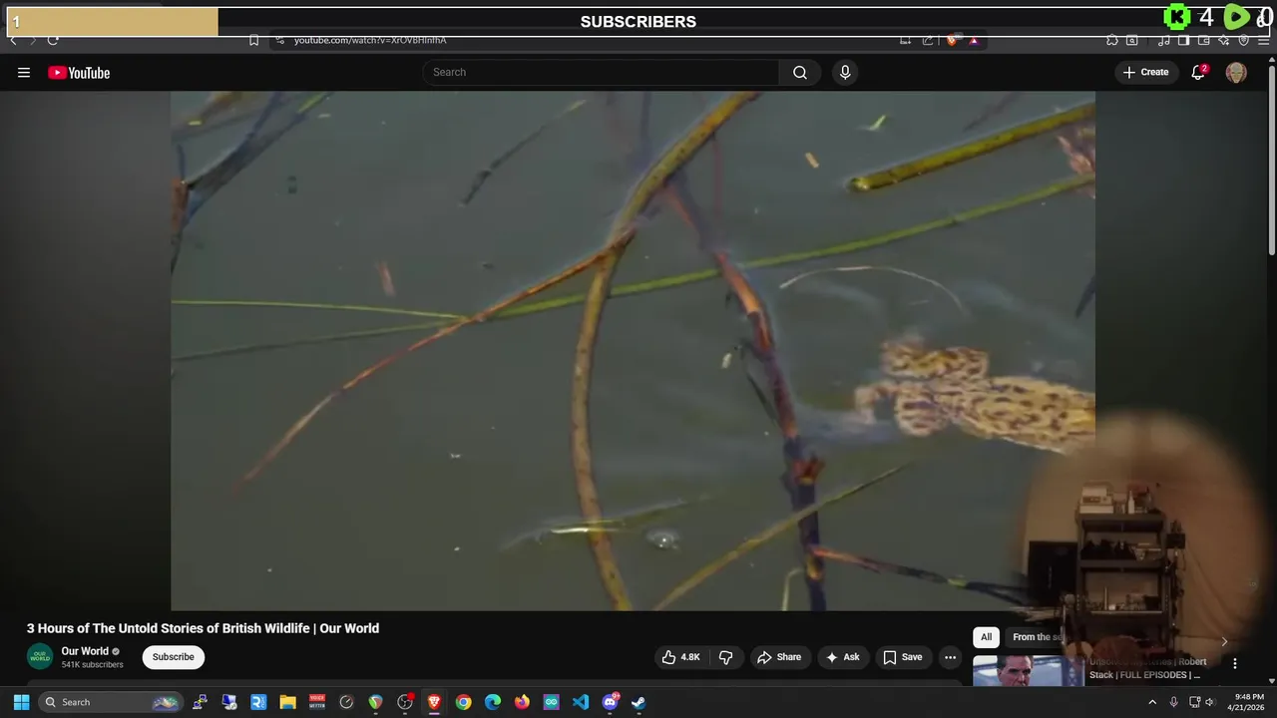This screenshot has width=1277, height=718.
Task: Open more actions three-dot menu
Action: (950, 657)
